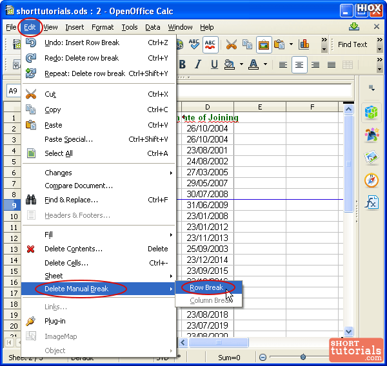Open Find & Replace… entry
The height and width of the screenshot is (366, 387).
coord(99,200)
